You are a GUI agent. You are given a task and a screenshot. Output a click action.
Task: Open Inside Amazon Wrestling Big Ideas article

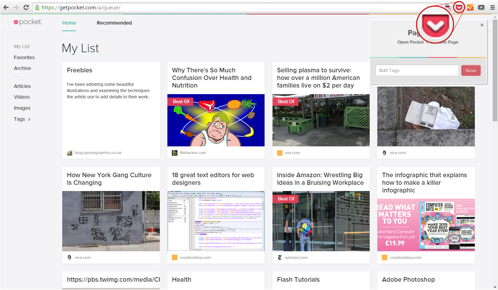[x=320, y=179]
